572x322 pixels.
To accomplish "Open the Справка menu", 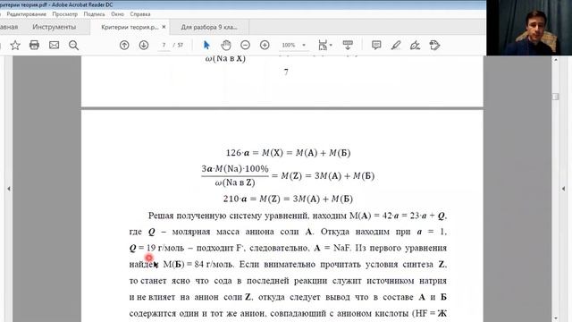I will click(140, 14).
